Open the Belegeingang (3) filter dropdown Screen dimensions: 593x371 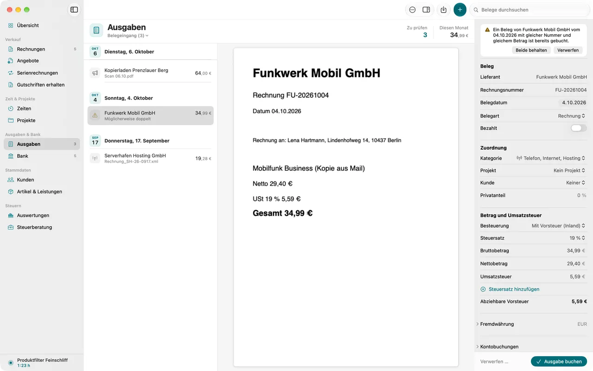[128, 36]
